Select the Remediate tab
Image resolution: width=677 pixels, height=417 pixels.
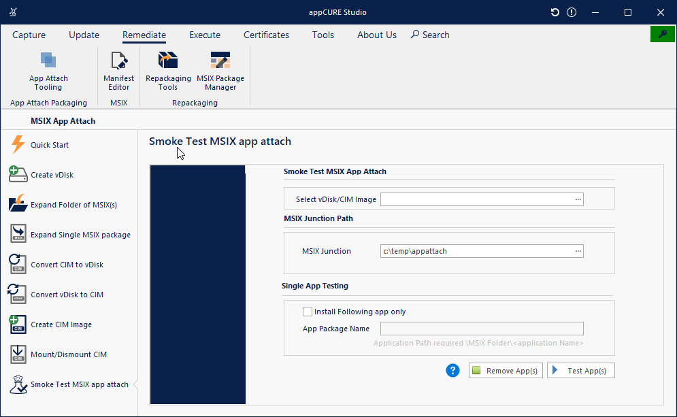coord(144,35)
